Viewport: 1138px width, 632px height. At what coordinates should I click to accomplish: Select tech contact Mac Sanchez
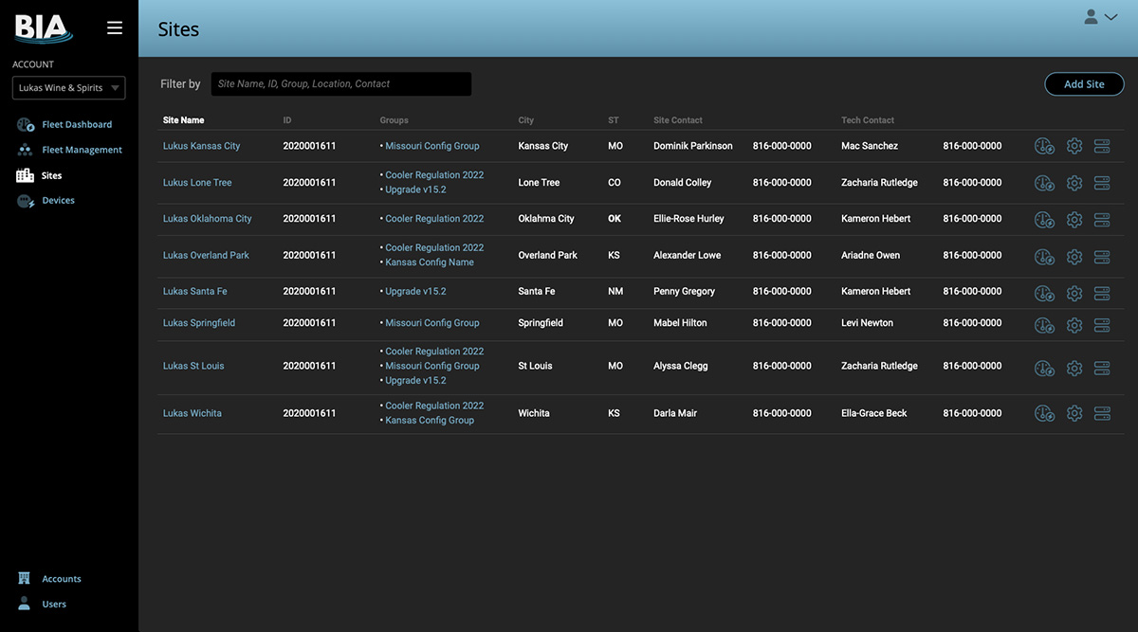tap(870, 146)
